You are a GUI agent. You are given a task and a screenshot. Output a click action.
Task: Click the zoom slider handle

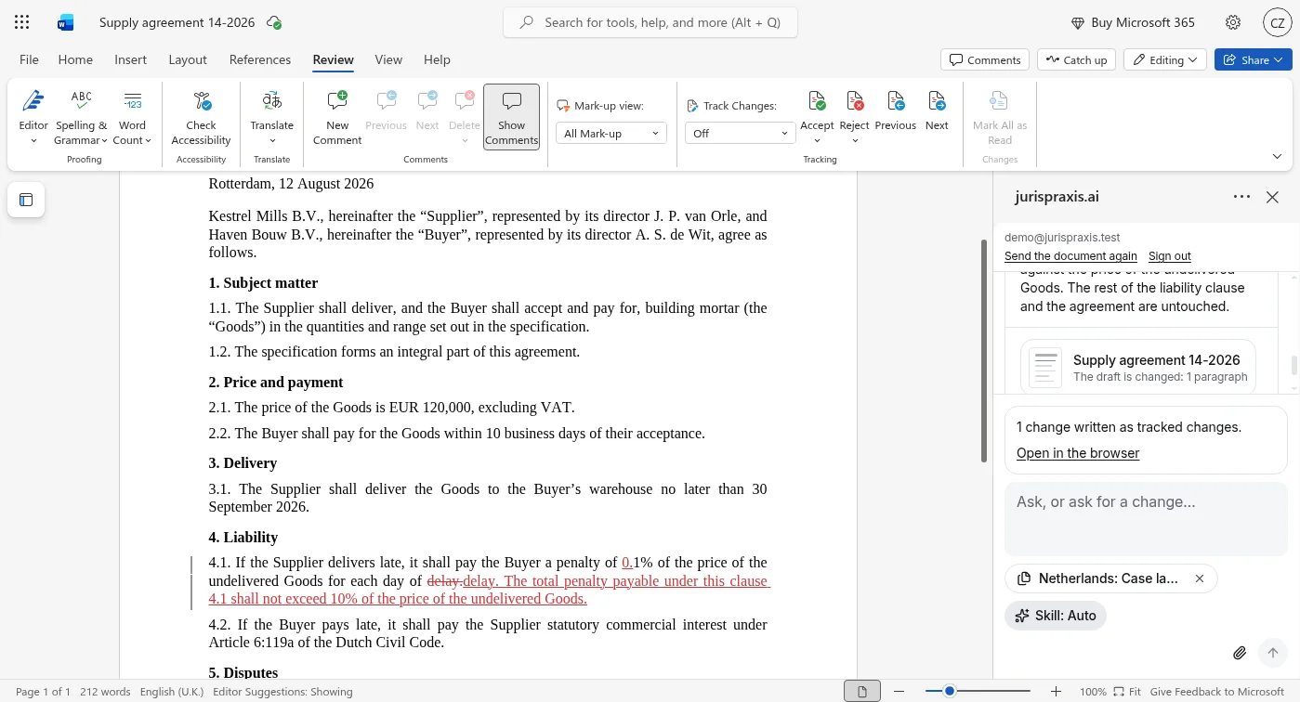coord(950,692)
